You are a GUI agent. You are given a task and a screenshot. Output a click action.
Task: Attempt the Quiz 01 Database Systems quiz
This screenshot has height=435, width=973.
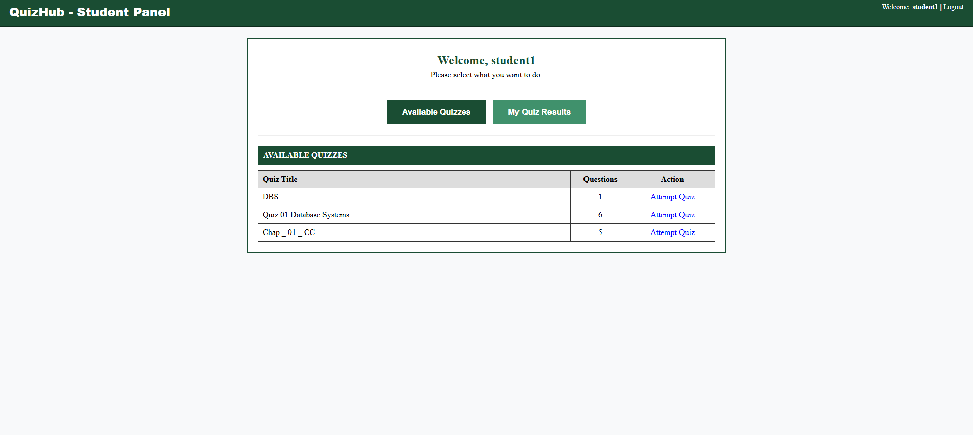(x=672, y=215)
